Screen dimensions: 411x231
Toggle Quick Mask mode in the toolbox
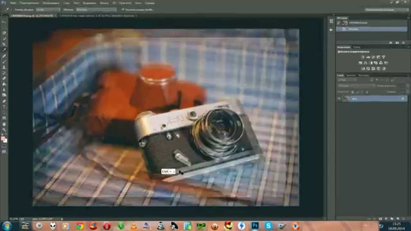tap(4, 146)
